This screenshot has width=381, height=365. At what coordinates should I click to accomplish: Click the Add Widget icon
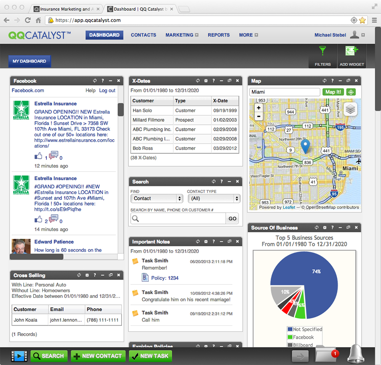[x=352, y=51]
